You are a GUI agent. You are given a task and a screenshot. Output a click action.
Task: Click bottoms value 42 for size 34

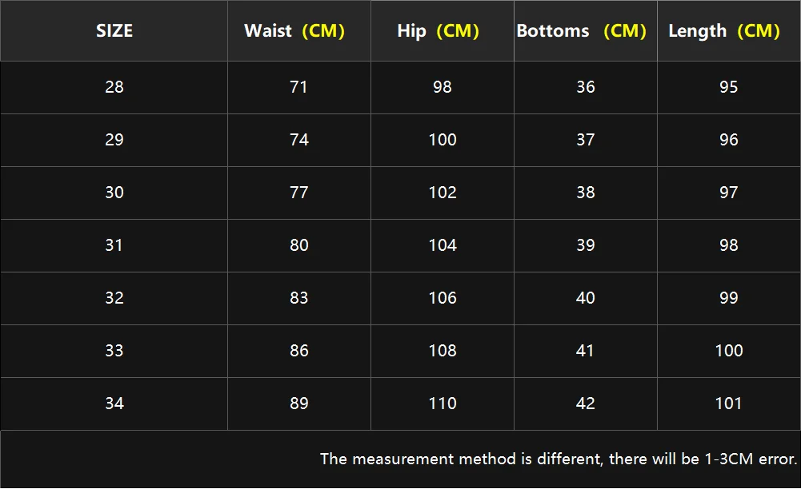(586, 404)
